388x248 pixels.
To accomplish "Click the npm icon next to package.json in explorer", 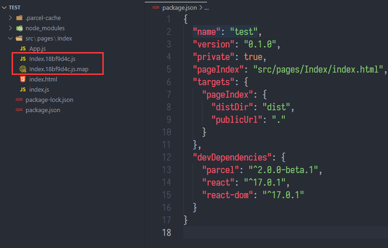I will [x=19, y=110].
